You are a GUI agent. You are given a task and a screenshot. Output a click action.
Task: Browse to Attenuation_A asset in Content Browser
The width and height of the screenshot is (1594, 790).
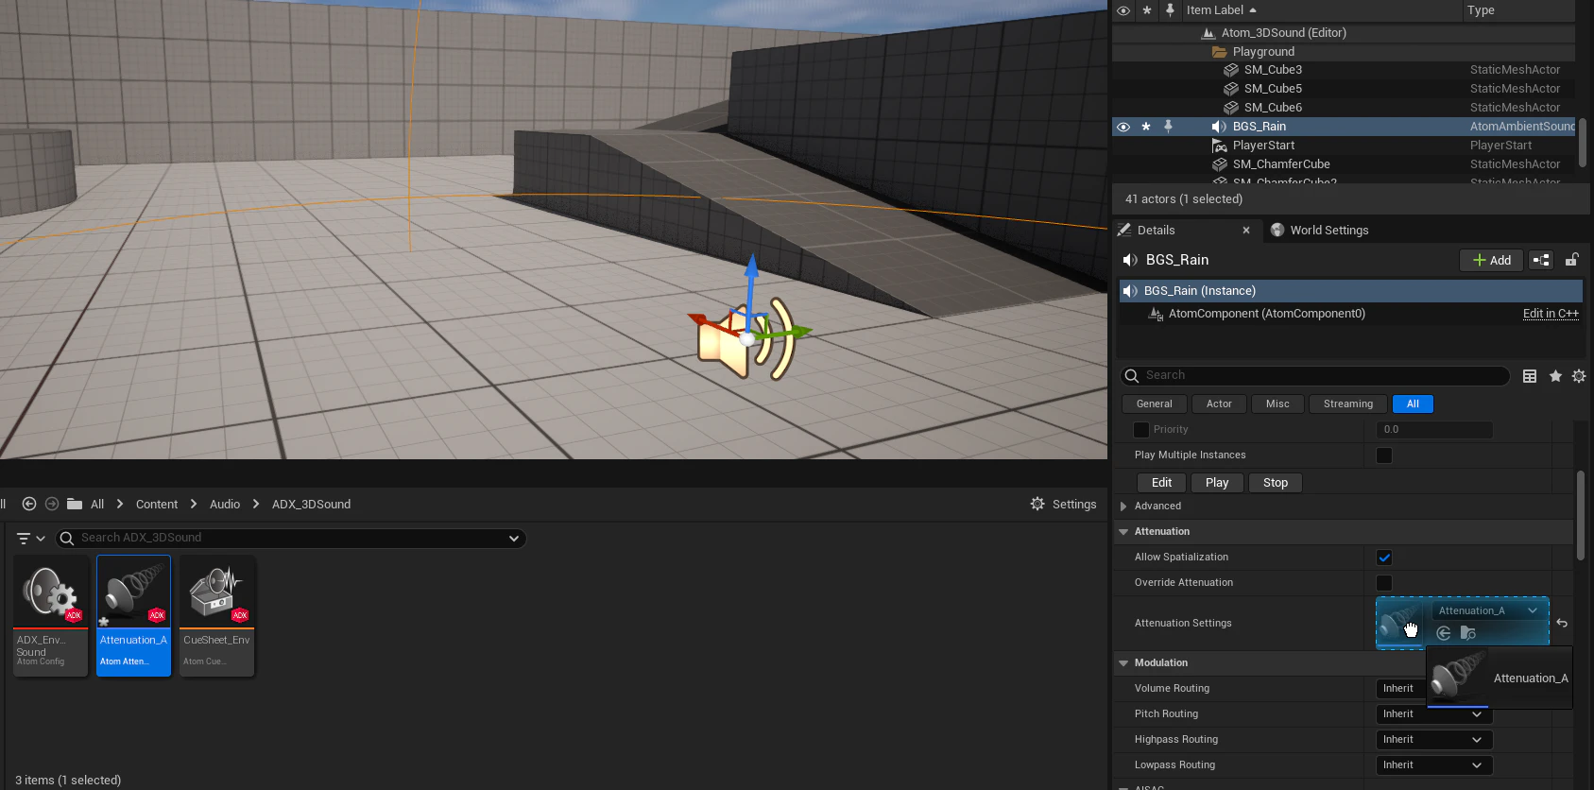click(x=1468, y=633)
